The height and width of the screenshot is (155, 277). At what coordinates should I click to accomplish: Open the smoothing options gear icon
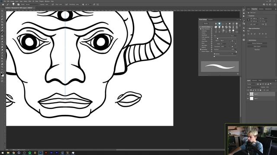click(83, 5)
